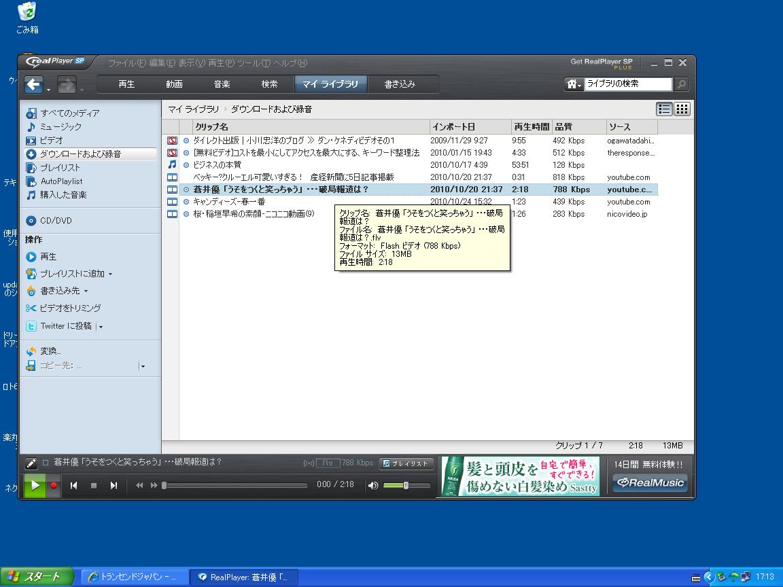Switch to thumbnail grid view
The width and height of the screenshot is (783, 587).
click(682, 109)
